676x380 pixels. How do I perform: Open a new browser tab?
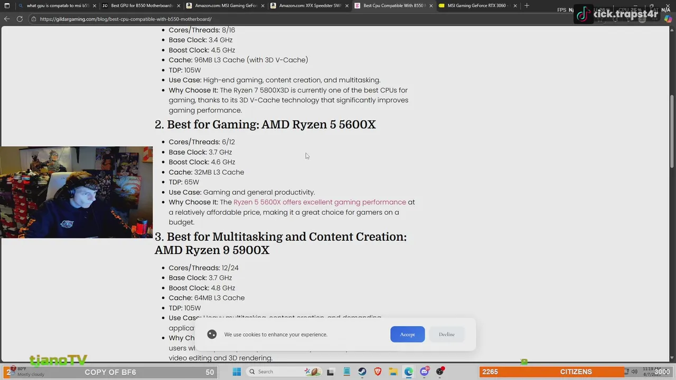click(x=527, y=6)
